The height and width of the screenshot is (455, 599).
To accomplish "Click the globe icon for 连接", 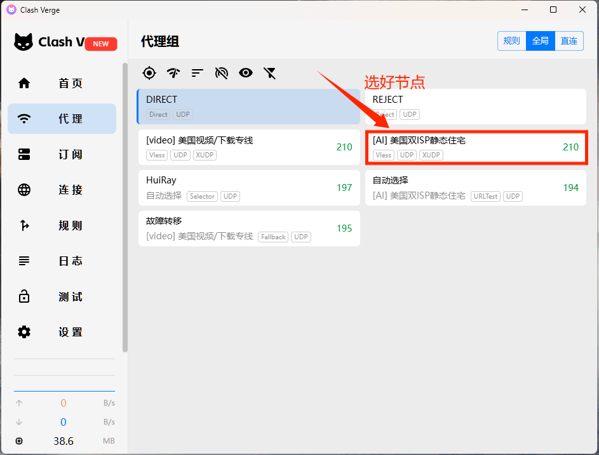I will (24, 190).
